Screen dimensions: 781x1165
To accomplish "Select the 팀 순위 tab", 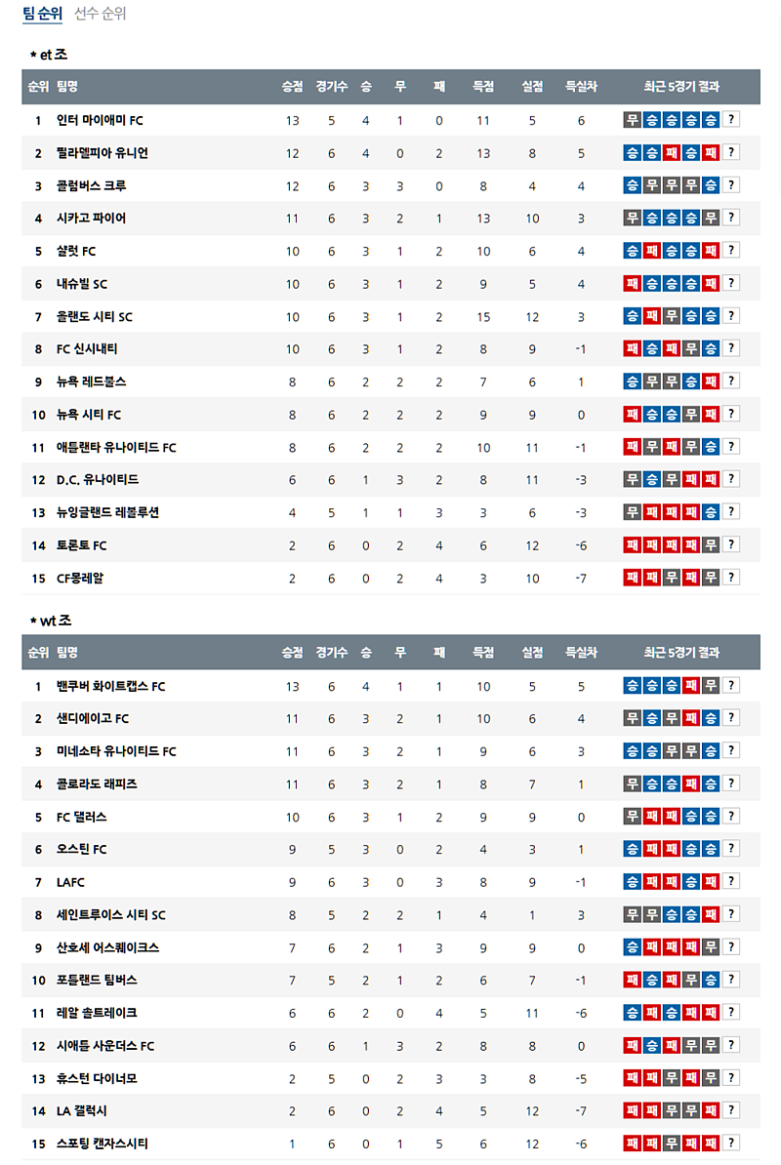I will (x=42, y=14).
